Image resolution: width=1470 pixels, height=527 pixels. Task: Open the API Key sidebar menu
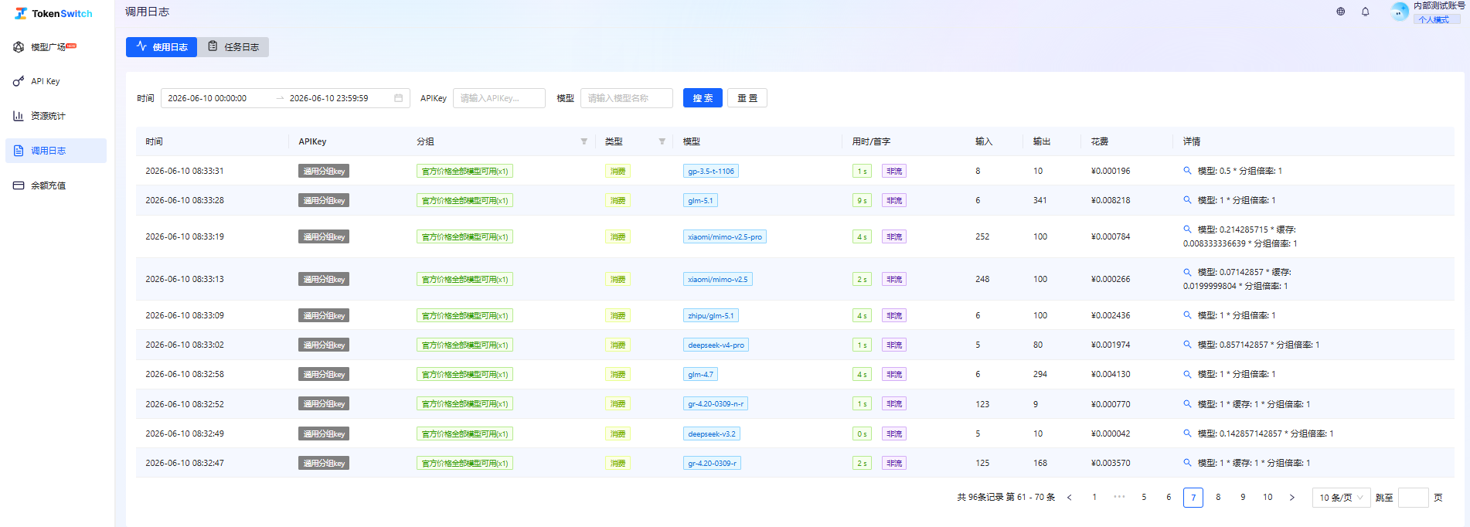[56, 81]
